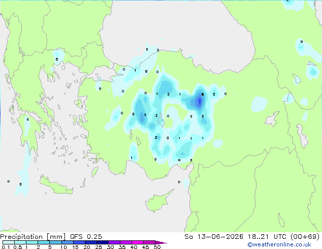
Task: Select the 1–2 mm legend color box
Action: tap(32, 242)
